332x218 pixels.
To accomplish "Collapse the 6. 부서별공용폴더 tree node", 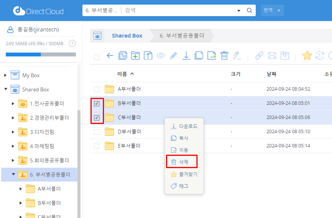I will tap(13, 174).
